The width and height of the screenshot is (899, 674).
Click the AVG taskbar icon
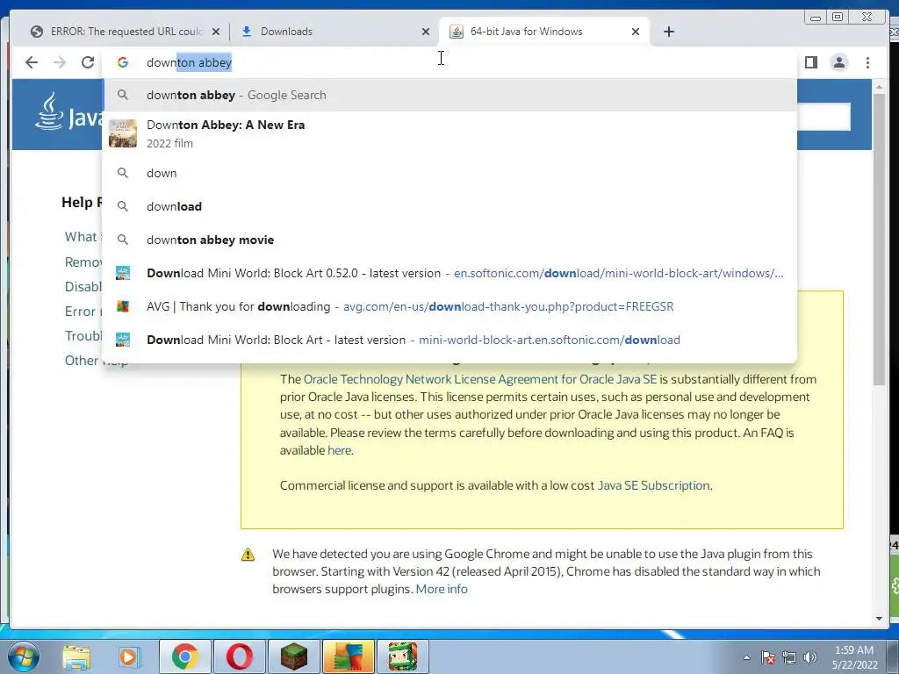tap(349, 656)
